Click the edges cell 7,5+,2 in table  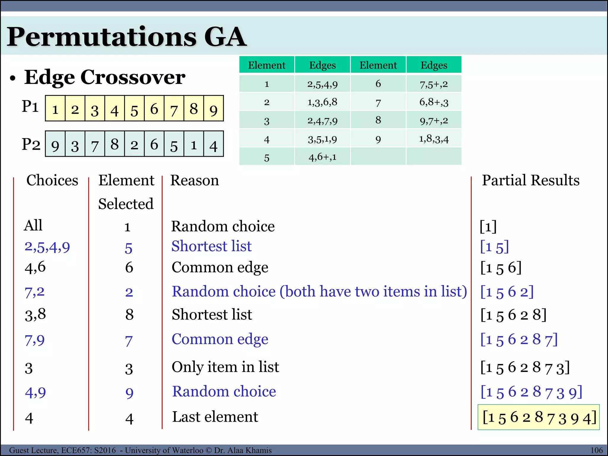(x=434, y=84)
